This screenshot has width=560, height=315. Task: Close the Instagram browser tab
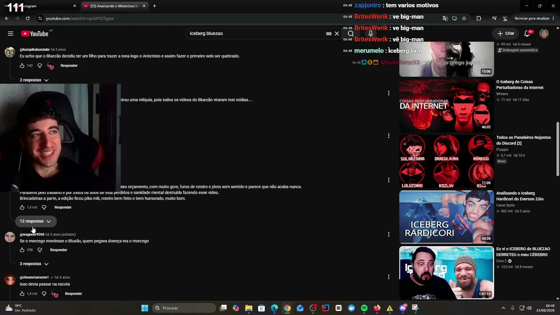(74, 6)
